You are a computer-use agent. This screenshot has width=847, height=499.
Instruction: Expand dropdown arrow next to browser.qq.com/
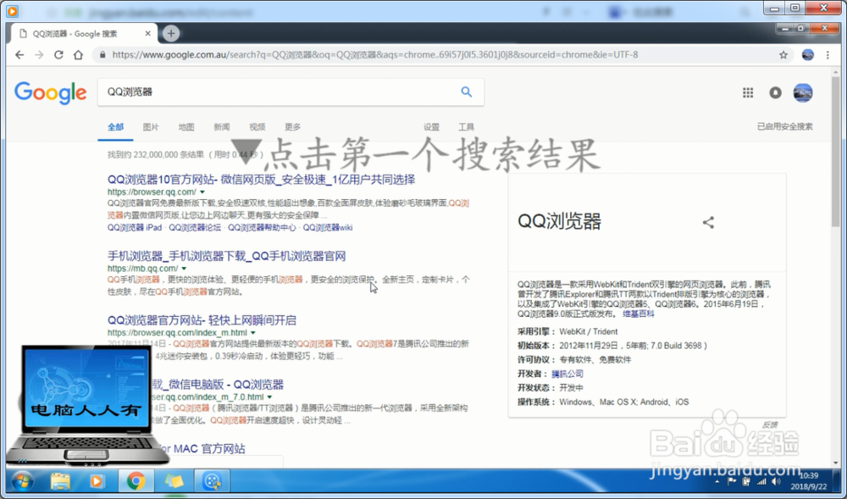tap(202, 192)
